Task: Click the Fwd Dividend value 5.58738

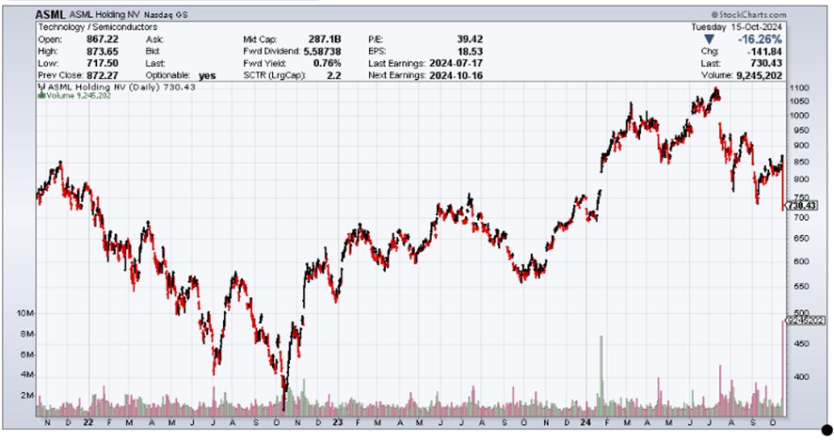Action: [322, 52]
